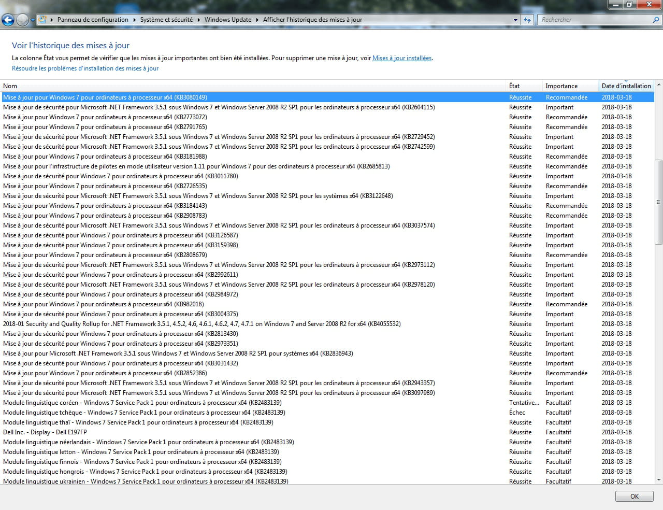Select update row KB3126587

[x=327, y=235]
